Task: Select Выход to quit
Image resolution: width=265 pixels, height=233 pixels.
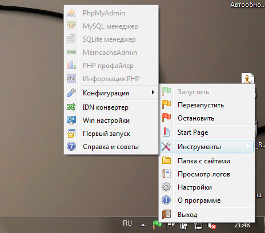Action: [207, 215]
